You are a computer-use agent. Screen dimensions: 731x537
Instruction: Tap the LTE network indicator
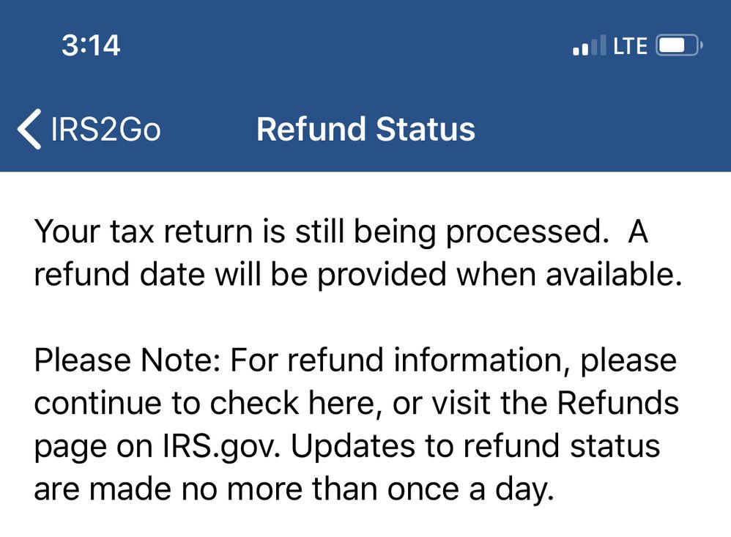tap(630, 46)
